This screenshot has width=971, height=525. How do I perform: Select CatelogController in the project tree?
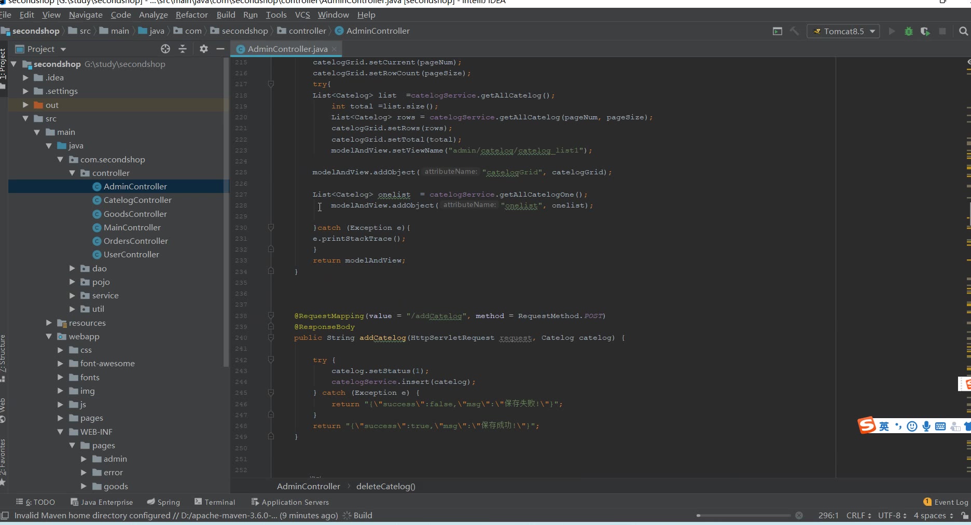tap(137, 200)
